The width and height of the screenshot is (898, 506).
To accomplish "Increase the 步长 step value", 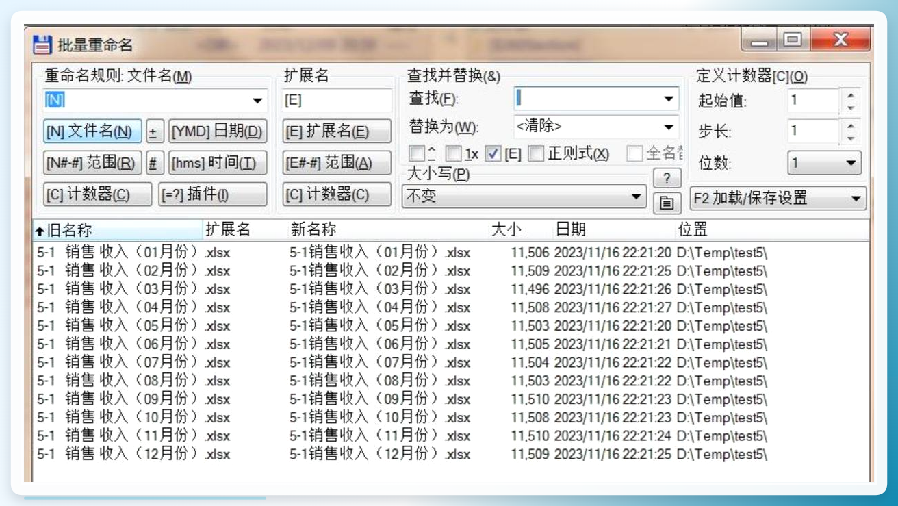I will pyautogui.click(x=850, y=125).
